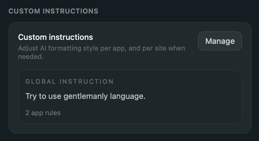Screen dimensions: 259x141
Task: Click the GLOBAL INSTRUCTION label
Action: tap(69, 82)
